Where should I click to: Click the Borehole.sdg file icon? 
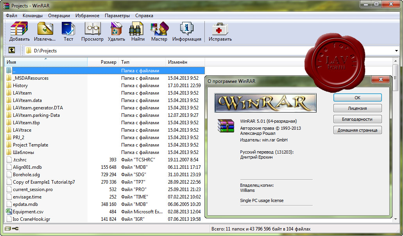coord(9,175)
